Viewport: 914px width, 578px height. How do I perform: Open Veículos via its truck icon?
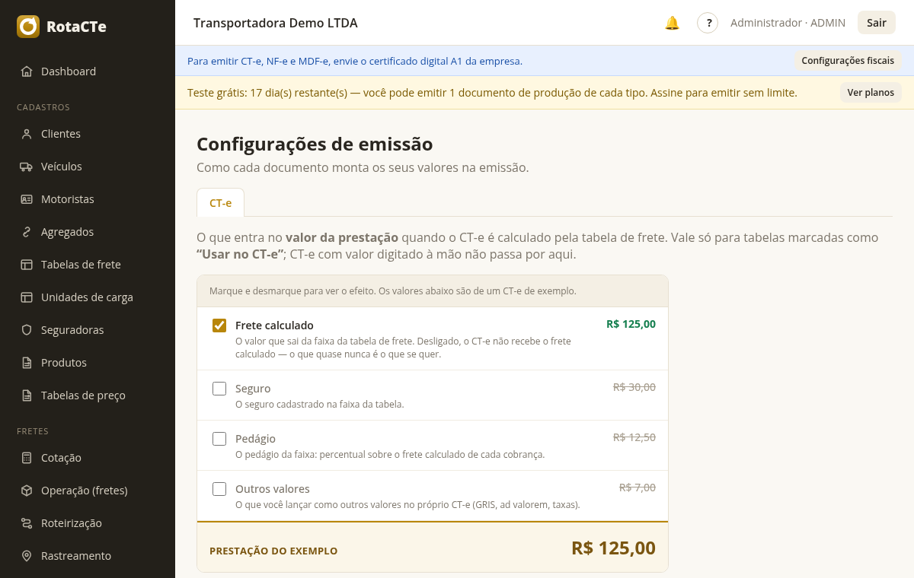pyautogui.click(x=27, y=167)
